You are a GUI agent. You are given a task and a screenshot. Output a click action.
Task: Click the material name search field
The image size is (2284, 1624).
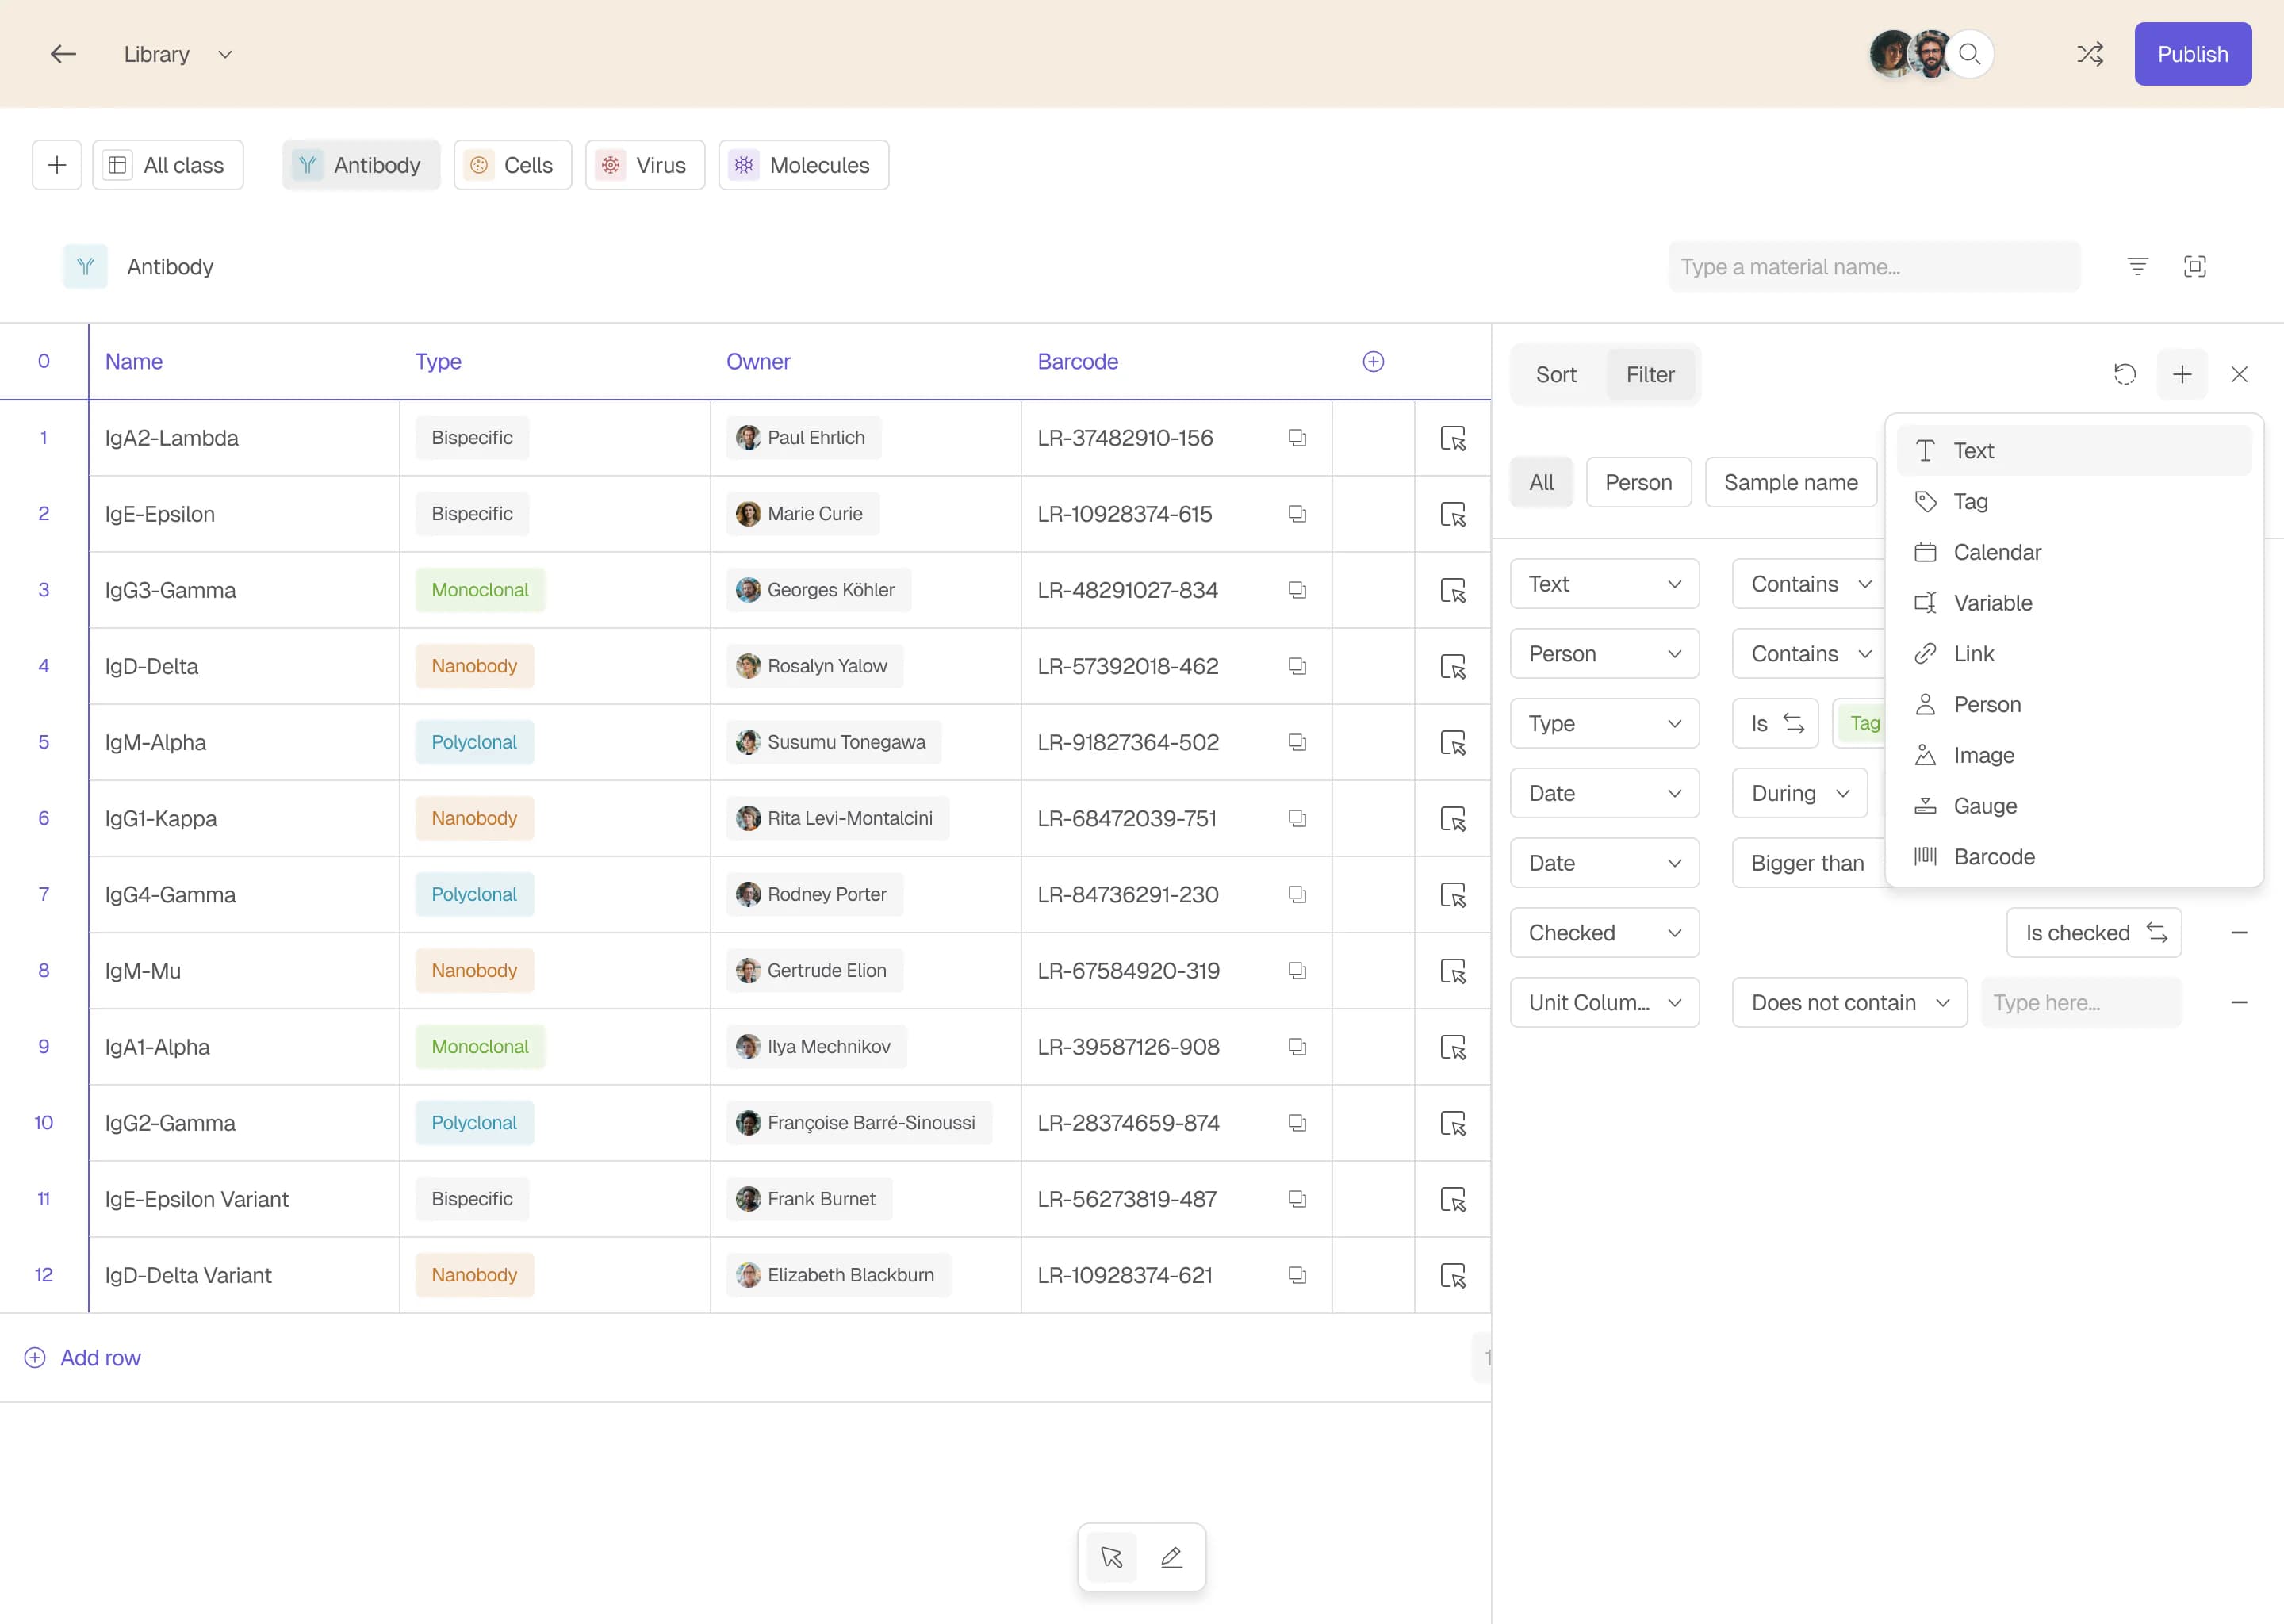pyautogui.click(x=1873, y=266)
